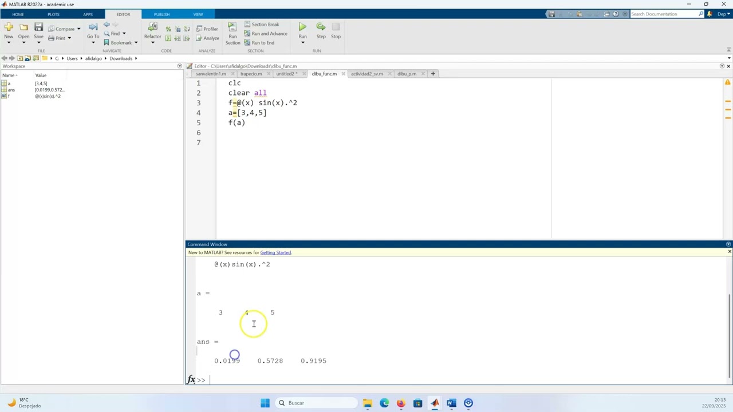733x412 pixels.
Task: Expand the Bookmark dropdown arrow
Action: coord(136,42)
